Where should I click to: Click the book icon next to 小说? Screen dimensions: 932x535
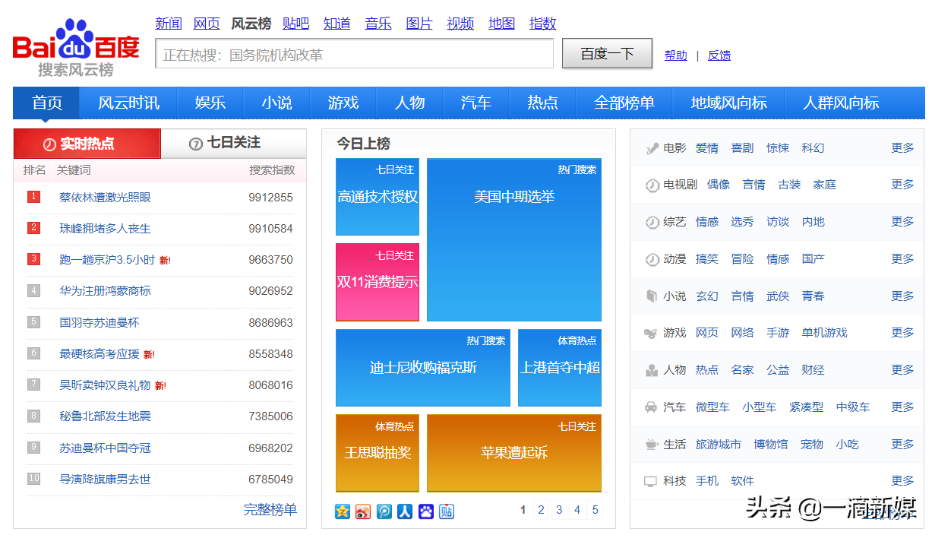coord(653,296)
